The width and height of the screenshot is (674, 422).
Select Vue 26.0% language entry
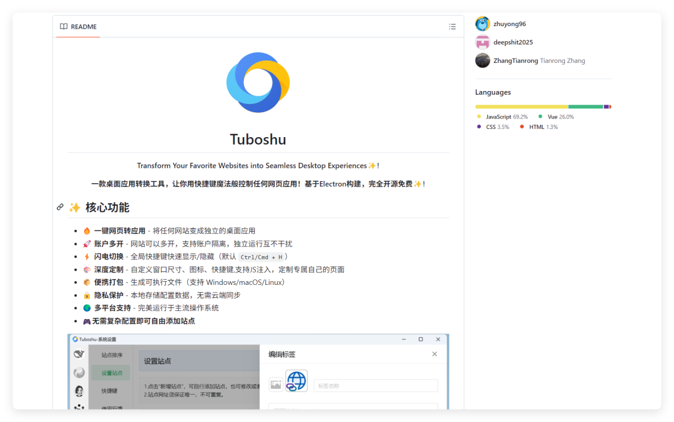click(556, 117)
